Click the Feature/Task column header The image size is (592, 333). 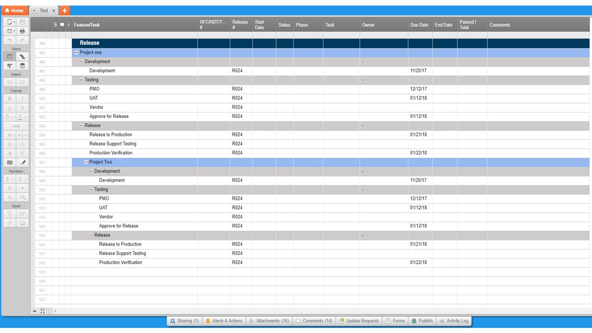point(135,25)
